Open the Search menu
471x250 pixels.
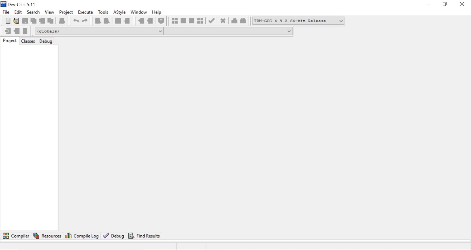click(x=33, y=12)
